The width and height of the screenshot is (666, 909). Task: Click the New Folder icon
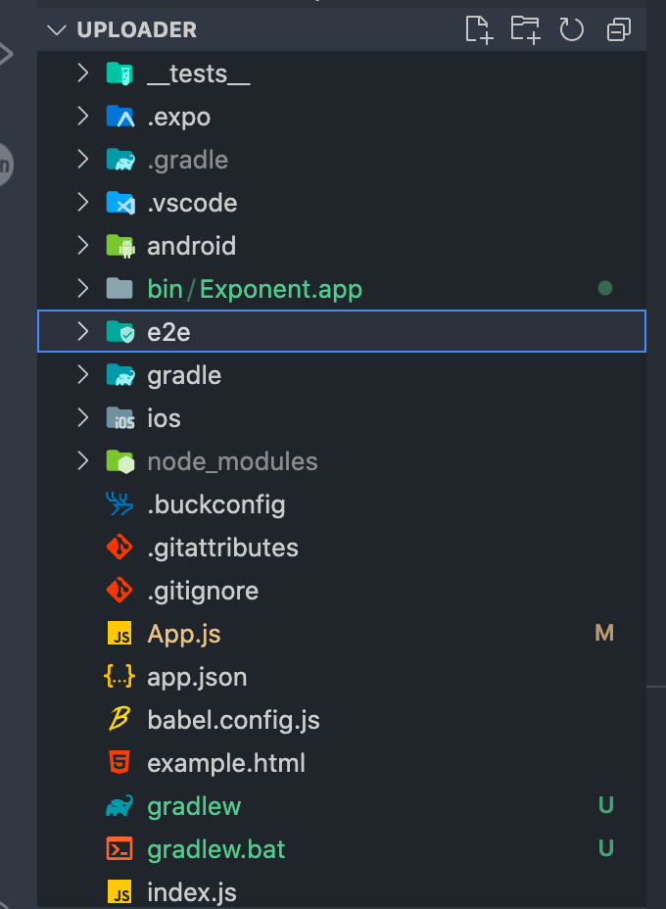526,29
